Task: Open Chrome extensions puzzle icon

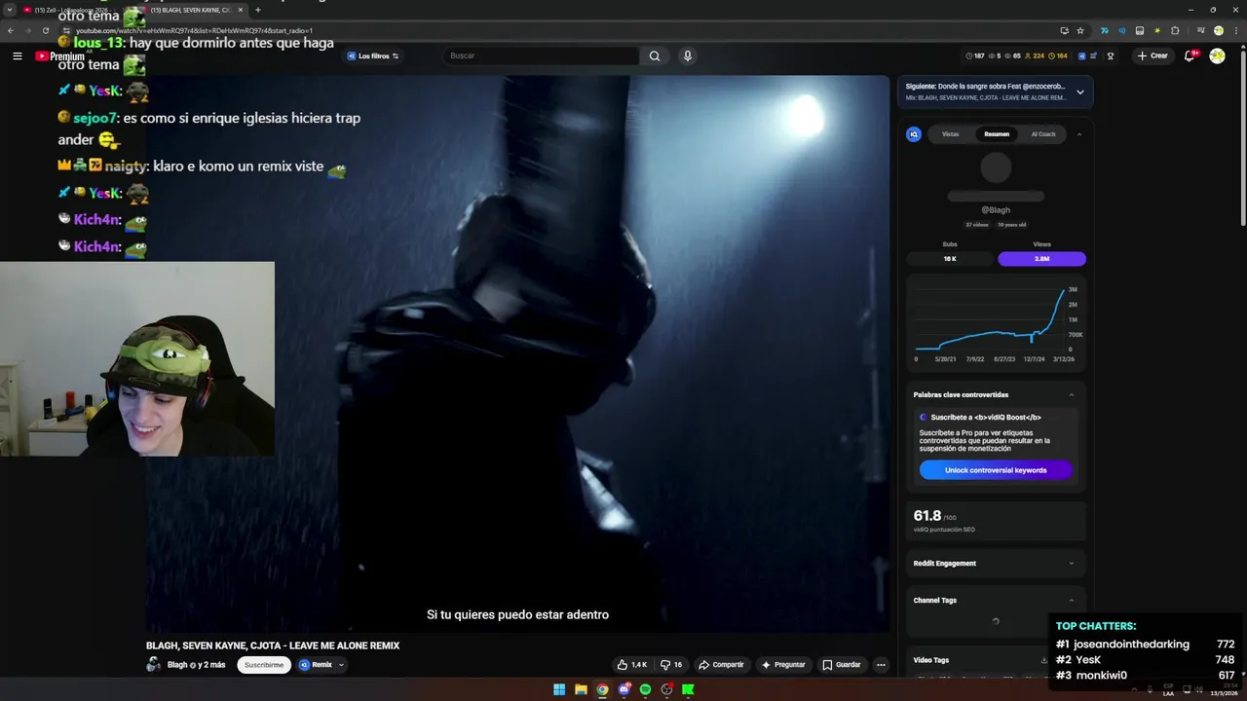Action: tap(1175, 30)
